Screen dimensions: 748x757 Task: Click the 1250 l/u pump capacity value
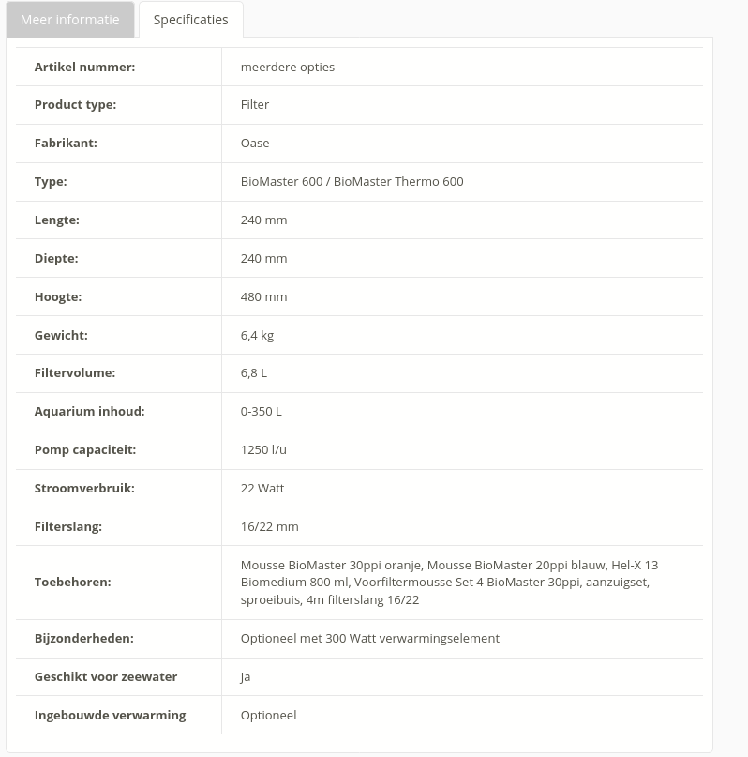(263, 449)
